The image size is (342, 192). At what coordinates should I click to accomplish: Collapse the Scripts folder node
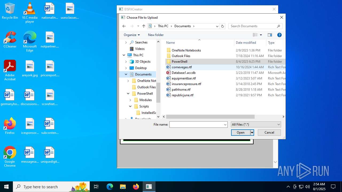tap(130, 106)
